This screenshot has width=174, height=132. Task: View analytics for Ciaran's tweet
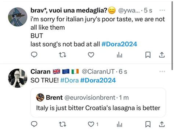(x=119, y=124)
